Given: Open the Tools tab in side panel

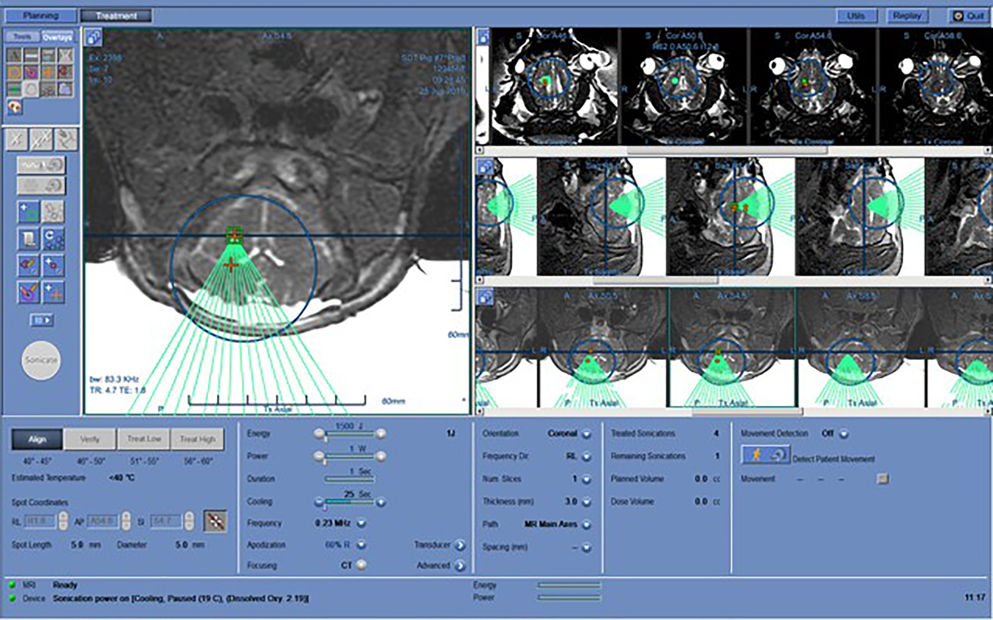Looking at the screenshot, I should click(22, 37).
